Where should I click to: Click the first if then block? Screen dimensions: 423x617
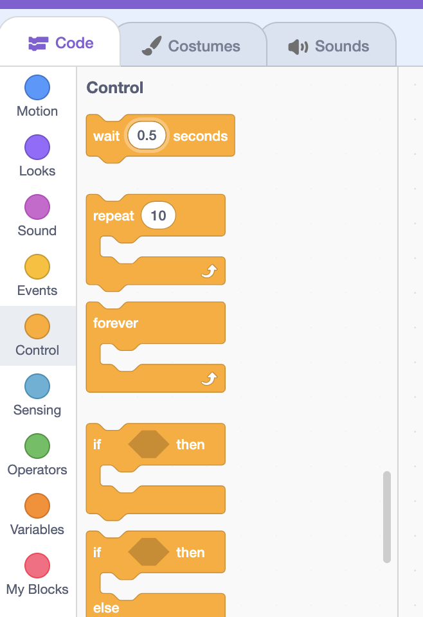tap(156, 471)
